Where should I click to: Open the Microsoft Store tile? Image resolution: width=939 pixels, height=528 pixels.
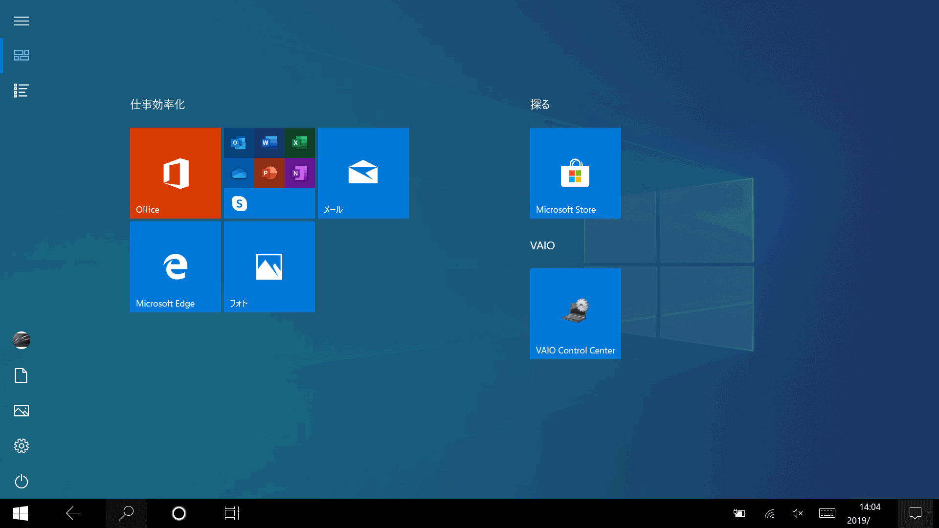576,173
